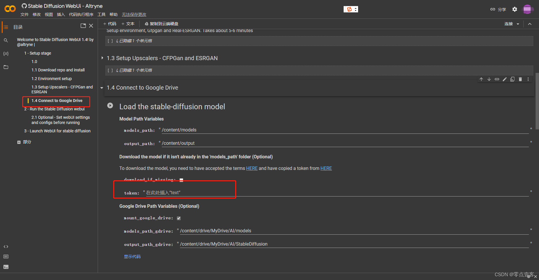Edit the cell using the pencil icon
The width and height of the screenshot is (539, 280).
click(505, 79)
